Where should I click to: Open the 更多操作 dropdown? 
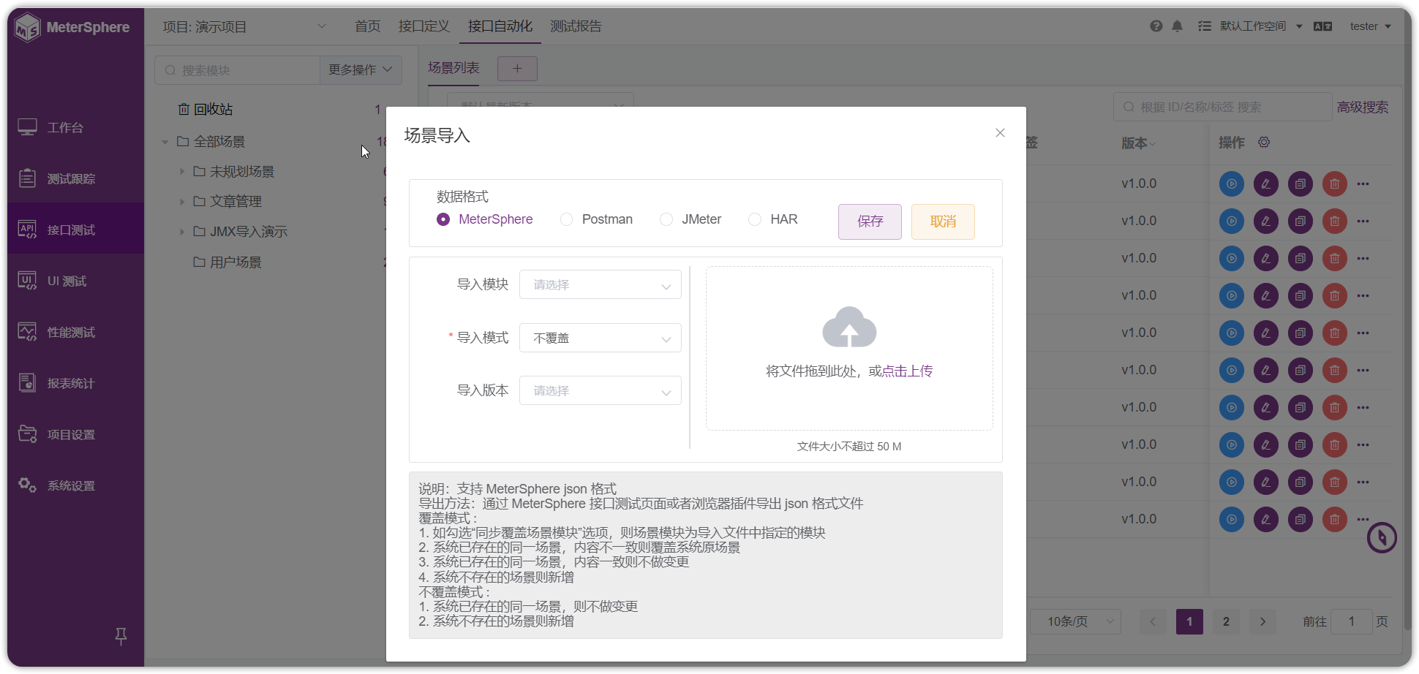point(361,70)
